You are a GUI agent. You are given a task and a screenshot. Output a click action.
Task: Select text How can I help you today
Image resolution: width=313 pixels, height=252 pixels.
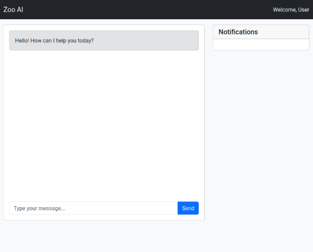[x=62, y=41]
